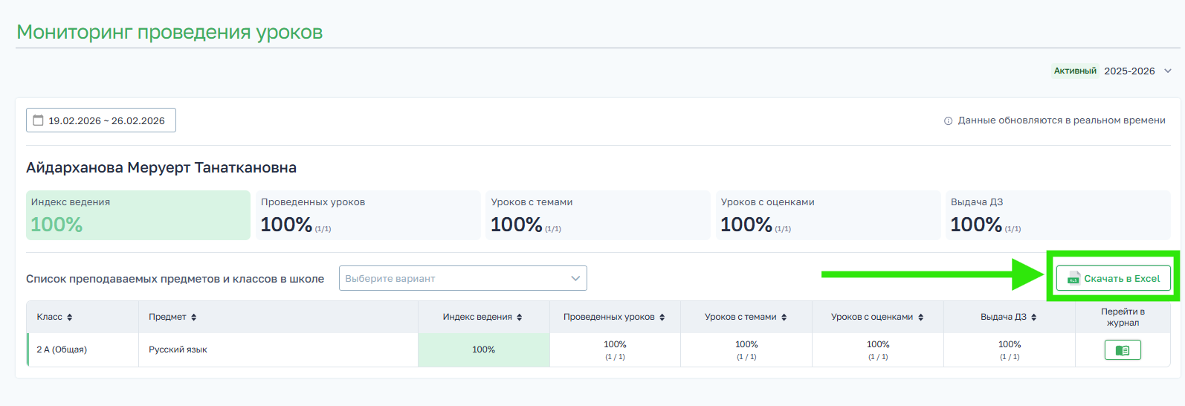Open journal via green book icon
1185x406 pixels.
click(1122, 350)
